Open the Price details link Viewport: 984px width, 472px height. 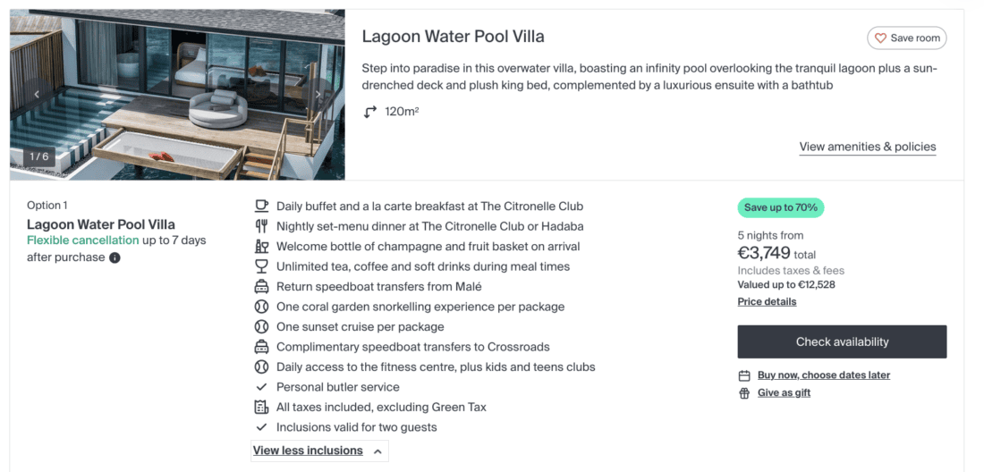pyautogui.click(x=767, y=302)
